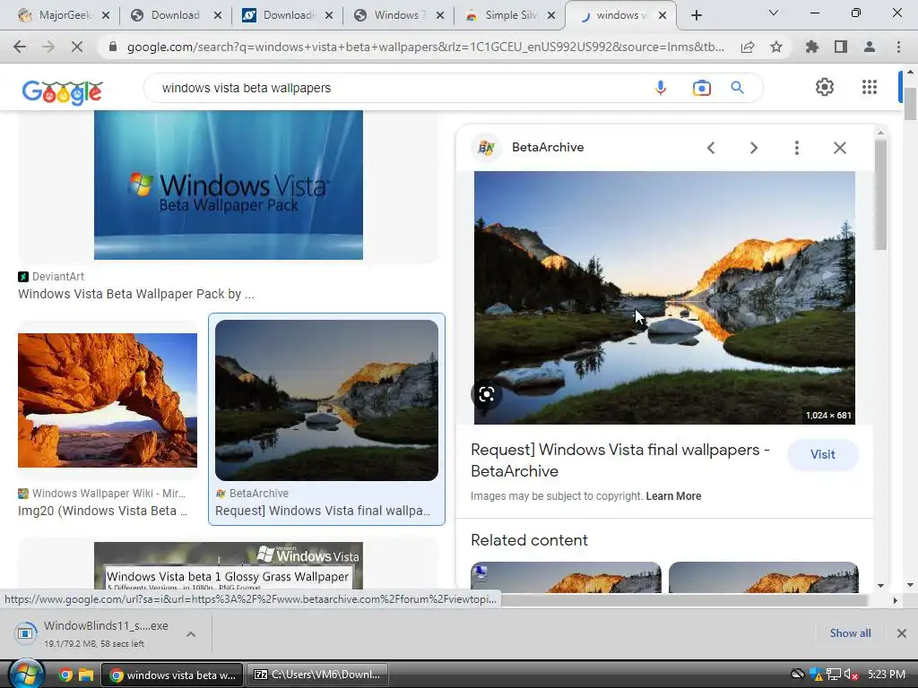Expand WindowBlinds11 download options arrow

tap(190, 634)
